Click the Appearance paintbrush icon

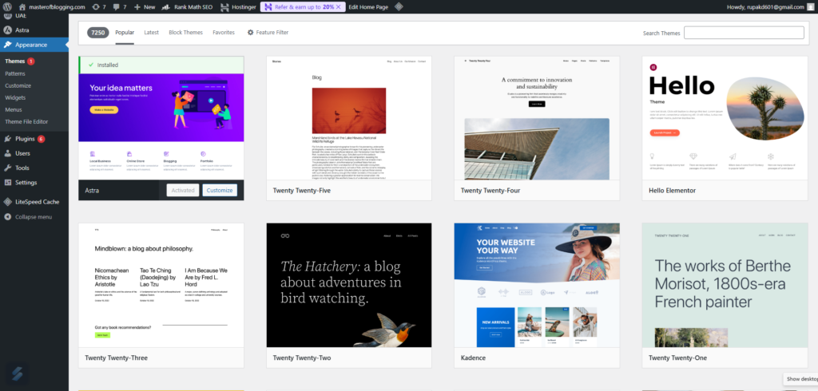tap(7, 45)
